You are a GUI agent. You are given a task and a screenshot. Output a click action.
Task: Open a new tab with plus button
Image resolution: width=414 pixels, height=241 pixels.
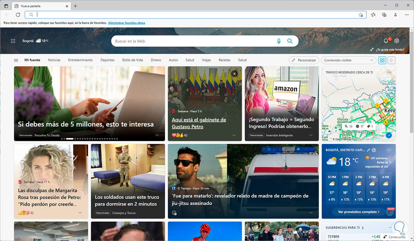[x=75, y=6]
